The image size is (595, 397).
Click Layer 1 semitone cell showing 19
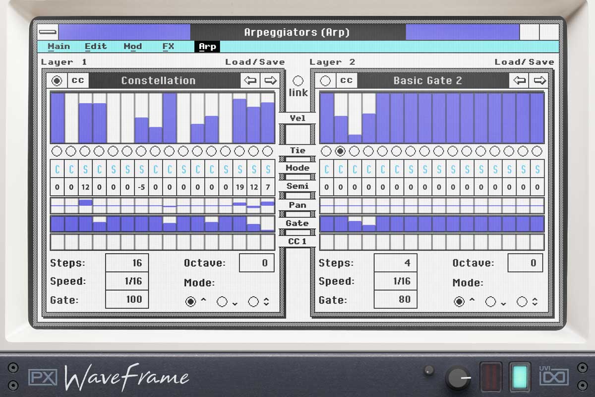tap(240, 188)
